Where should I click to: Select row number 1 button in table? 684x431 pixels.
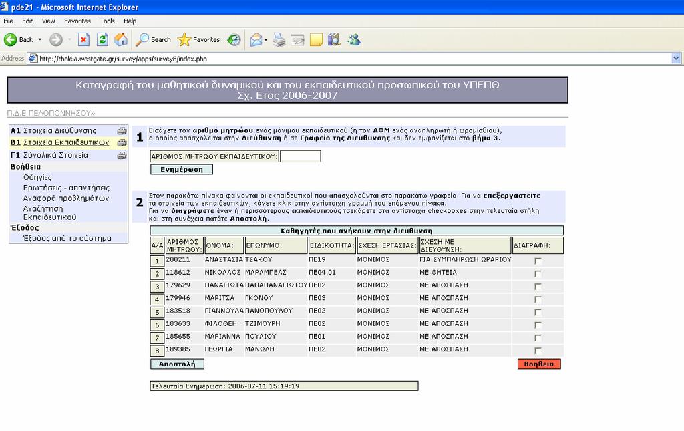(x=157, y=261)
